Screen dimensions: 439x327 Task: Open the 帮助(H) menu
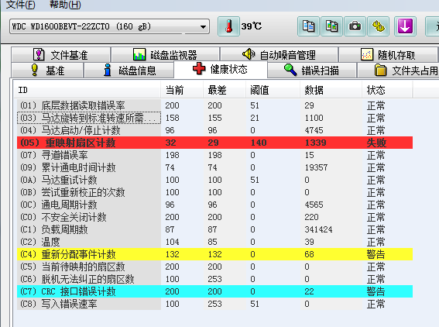click(x=65, y=5)
